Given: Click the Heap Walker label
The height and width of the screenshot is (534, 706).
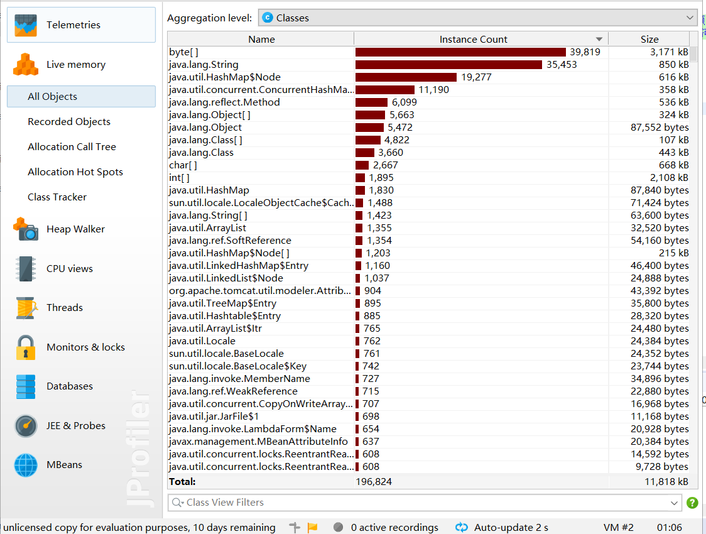Looking at the screenshot, I should point(75,229).
